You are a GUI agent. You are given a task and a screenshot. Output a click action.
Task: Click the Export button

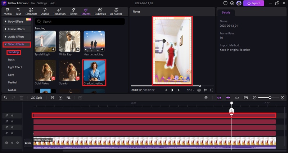(x=253, y=3)
